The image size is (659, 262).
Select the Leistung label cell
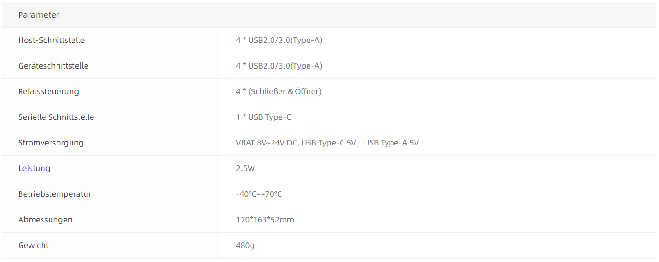tap(34, 168)
